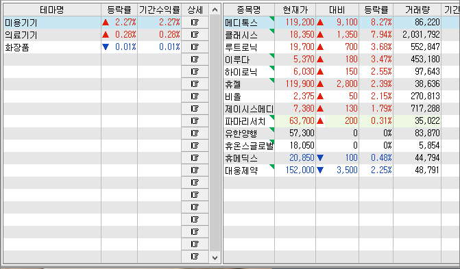Click 화장품 기간수익률 value 0.01%
This screenshot has height=269, width=460.
(x=169, y=47)
